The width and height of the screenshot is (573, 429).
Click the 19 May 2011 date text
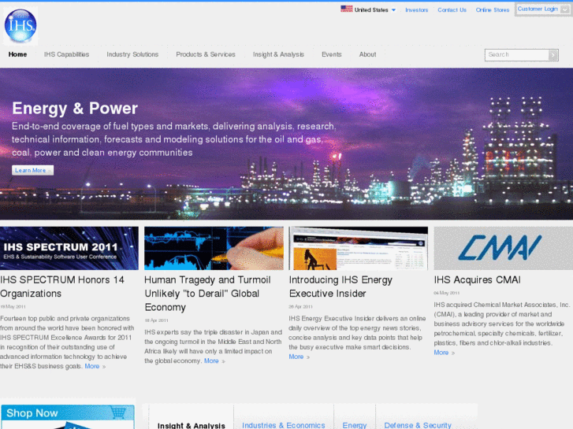pos(13,307)
